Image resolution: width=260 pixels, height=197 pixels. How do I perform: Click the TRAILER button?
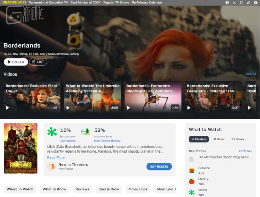16,62
